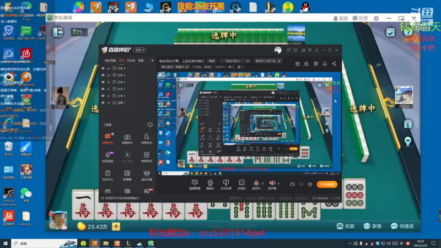Select the live screen capture source icon

click(195, 185)
